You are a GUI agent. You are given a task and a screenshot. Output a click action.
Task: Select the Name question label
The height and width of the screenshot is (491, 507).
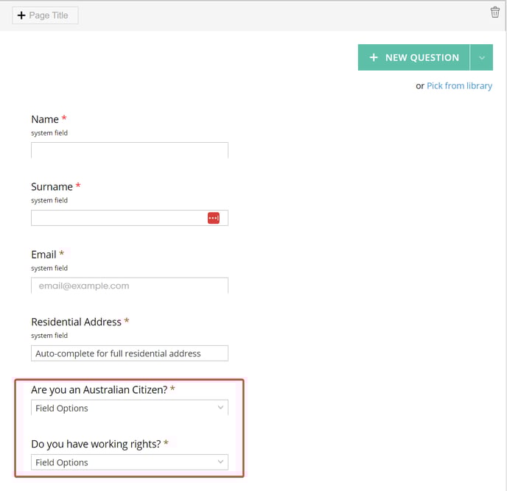pyautogui.click(x=45, y=119)
